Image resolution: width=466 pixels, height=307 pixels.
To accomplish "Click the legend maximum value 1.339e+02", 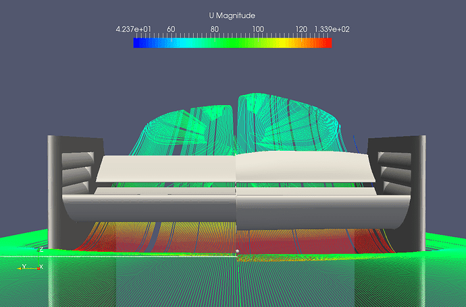I will coord(332,30).
